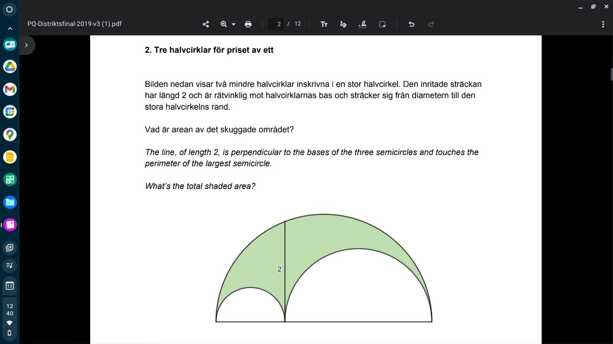
Task: Print the PDF document
Action: point(248,24)
